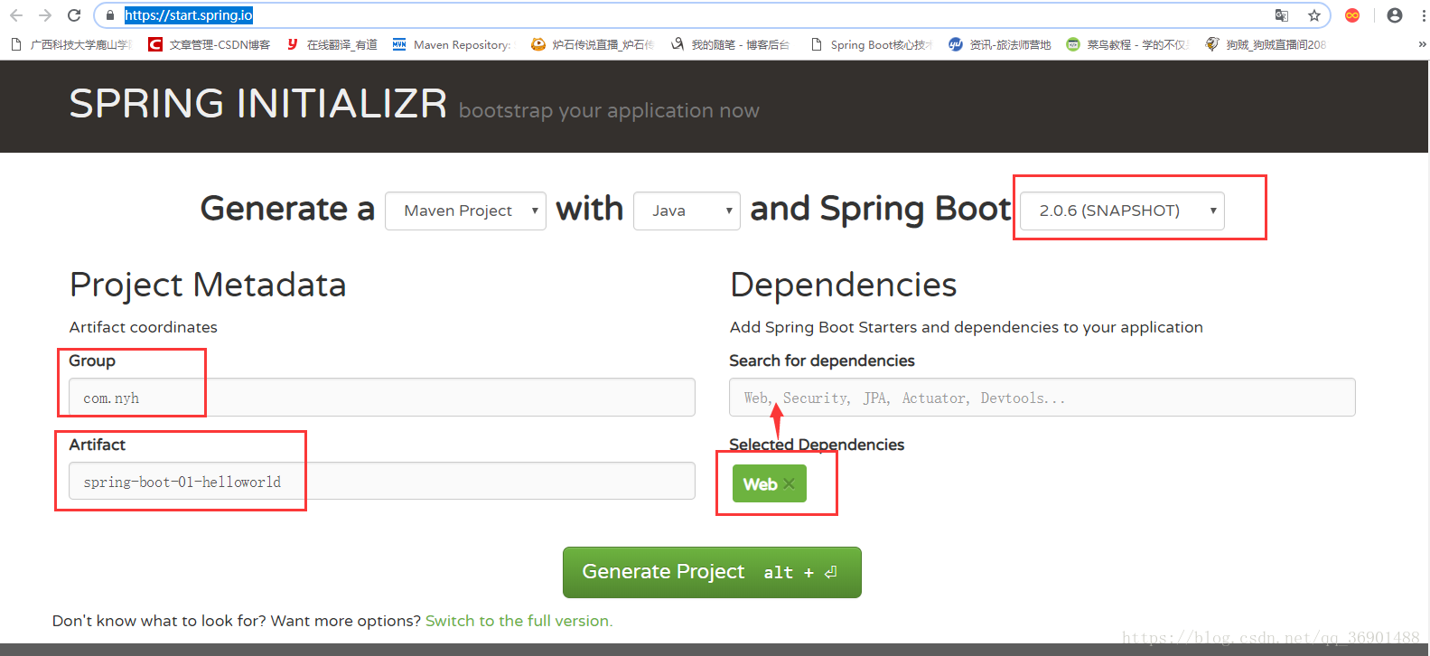The width and height of the screenshot is (1430, 656).
Task: Reload the current page
Action: (74, 15)
